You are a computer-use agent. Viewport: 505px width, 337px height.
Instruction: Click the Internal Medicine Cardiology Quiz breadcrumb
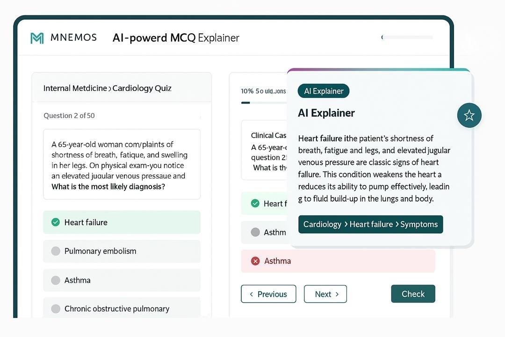click(107, 88)
